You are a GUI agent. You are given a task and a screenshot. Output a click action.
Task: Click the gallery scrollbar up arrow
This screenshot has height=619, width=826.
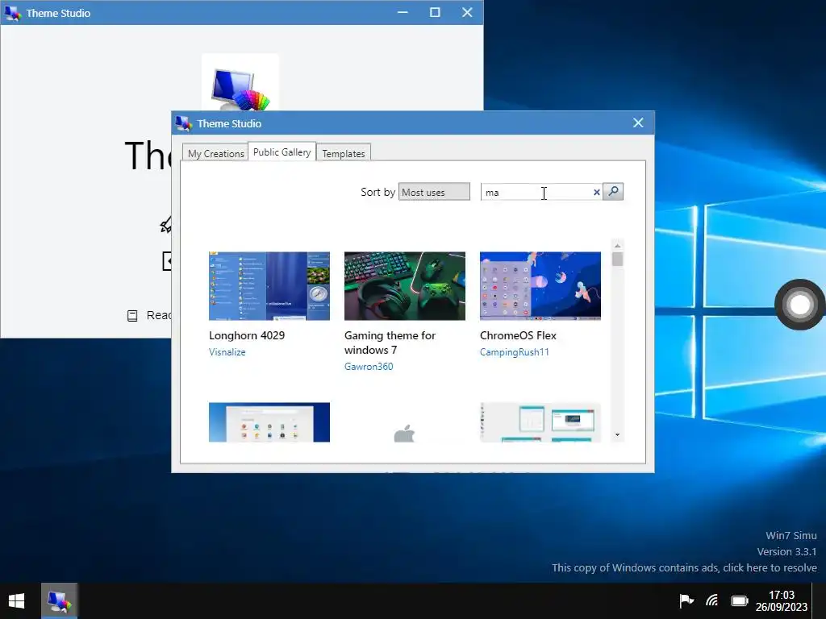pos(617,246)
